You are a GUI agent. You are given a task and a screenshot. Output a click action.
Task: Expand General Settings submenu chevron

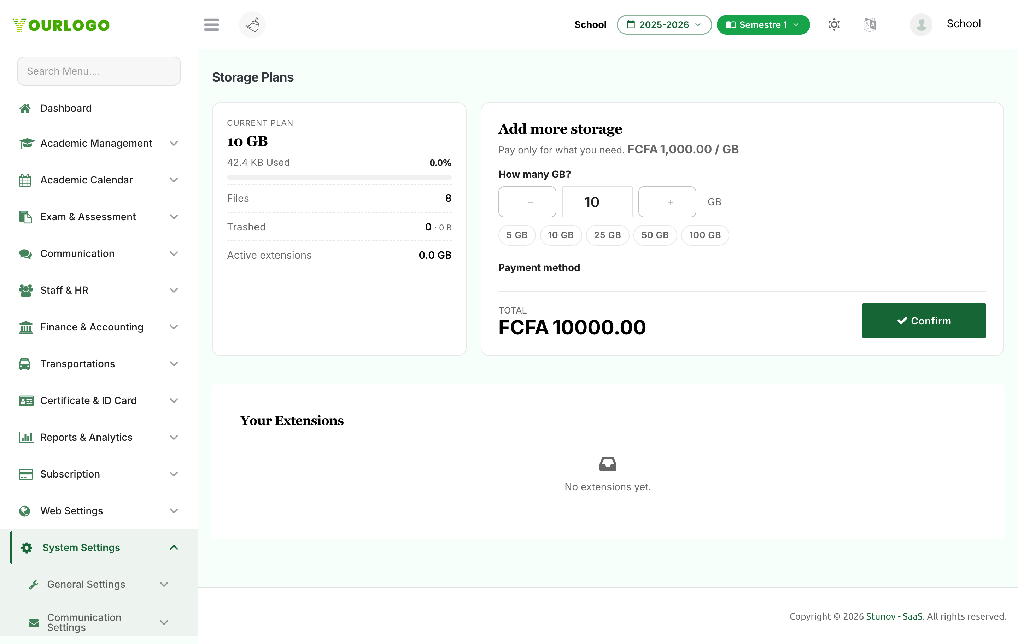pos(164,585)
